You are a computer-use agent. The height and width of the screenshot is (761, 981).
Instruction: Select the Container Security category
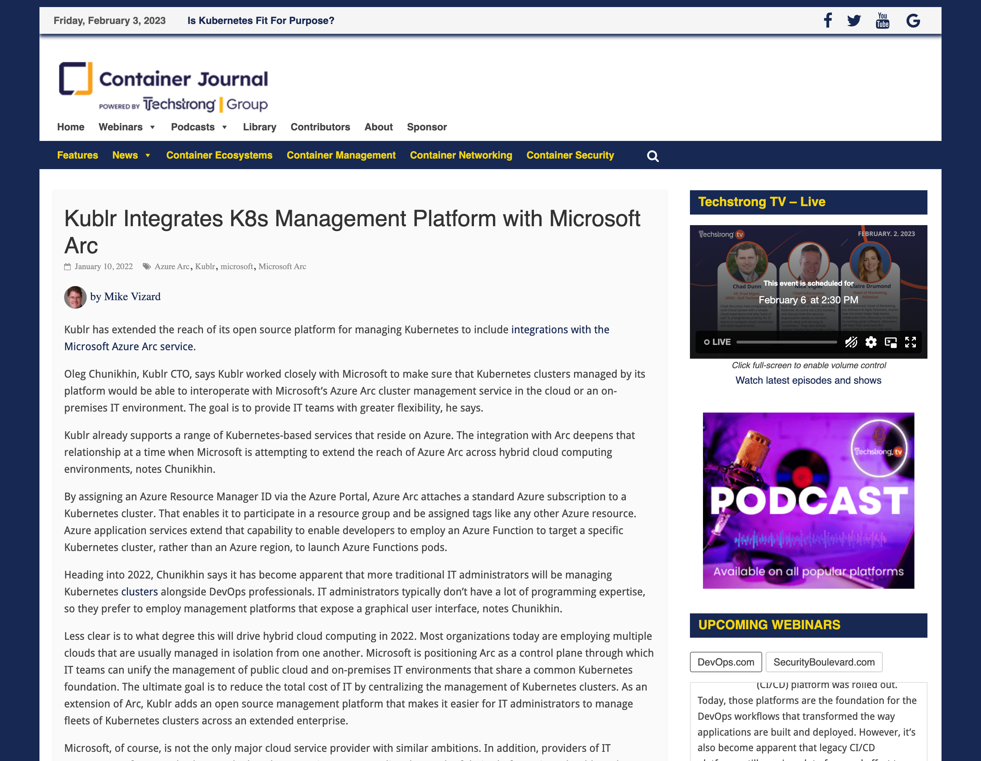[x=570, y=155]
